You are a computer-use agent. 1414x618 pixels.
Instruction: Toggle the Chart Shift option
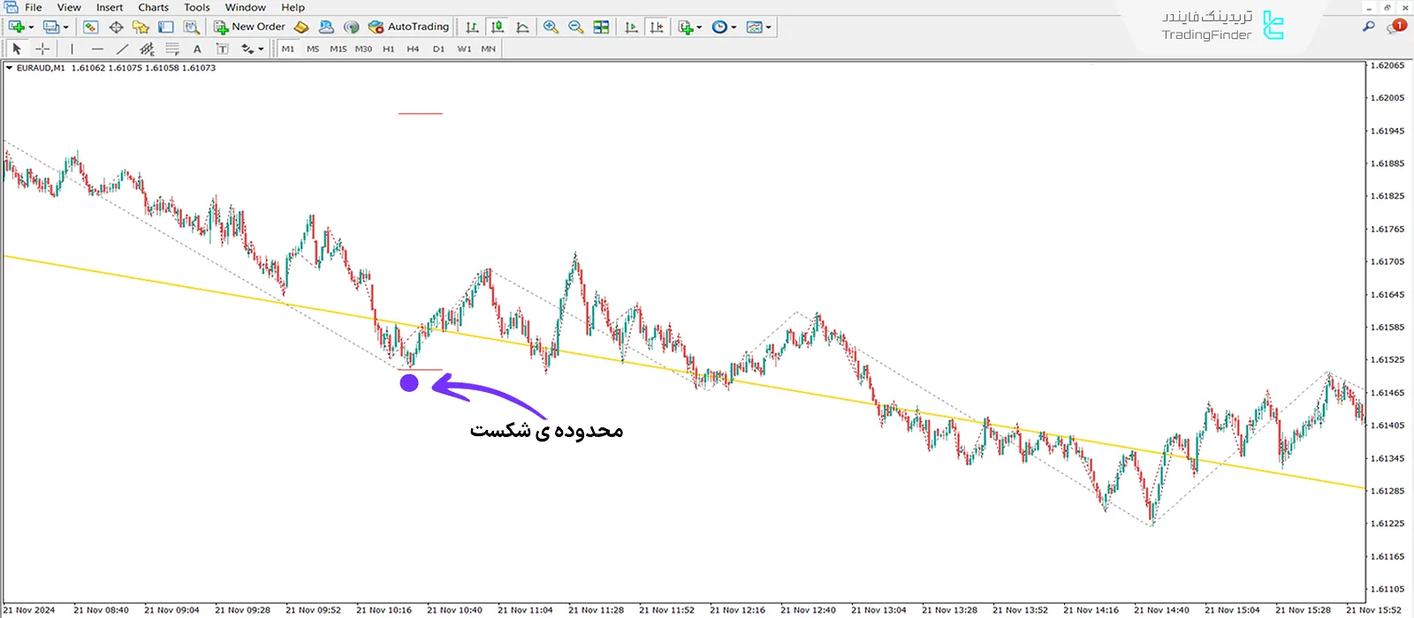coord(657,27)
